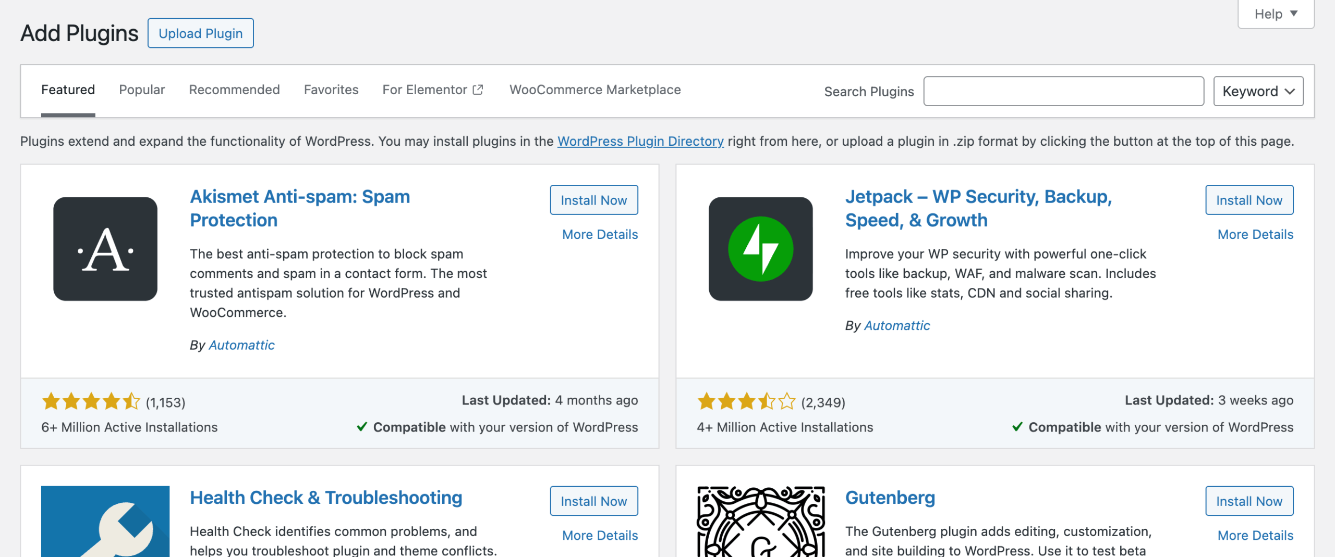This screenshot has height=557, width=1335.
Task: Click the Health Check wrench icon
Action: [105, 522]
